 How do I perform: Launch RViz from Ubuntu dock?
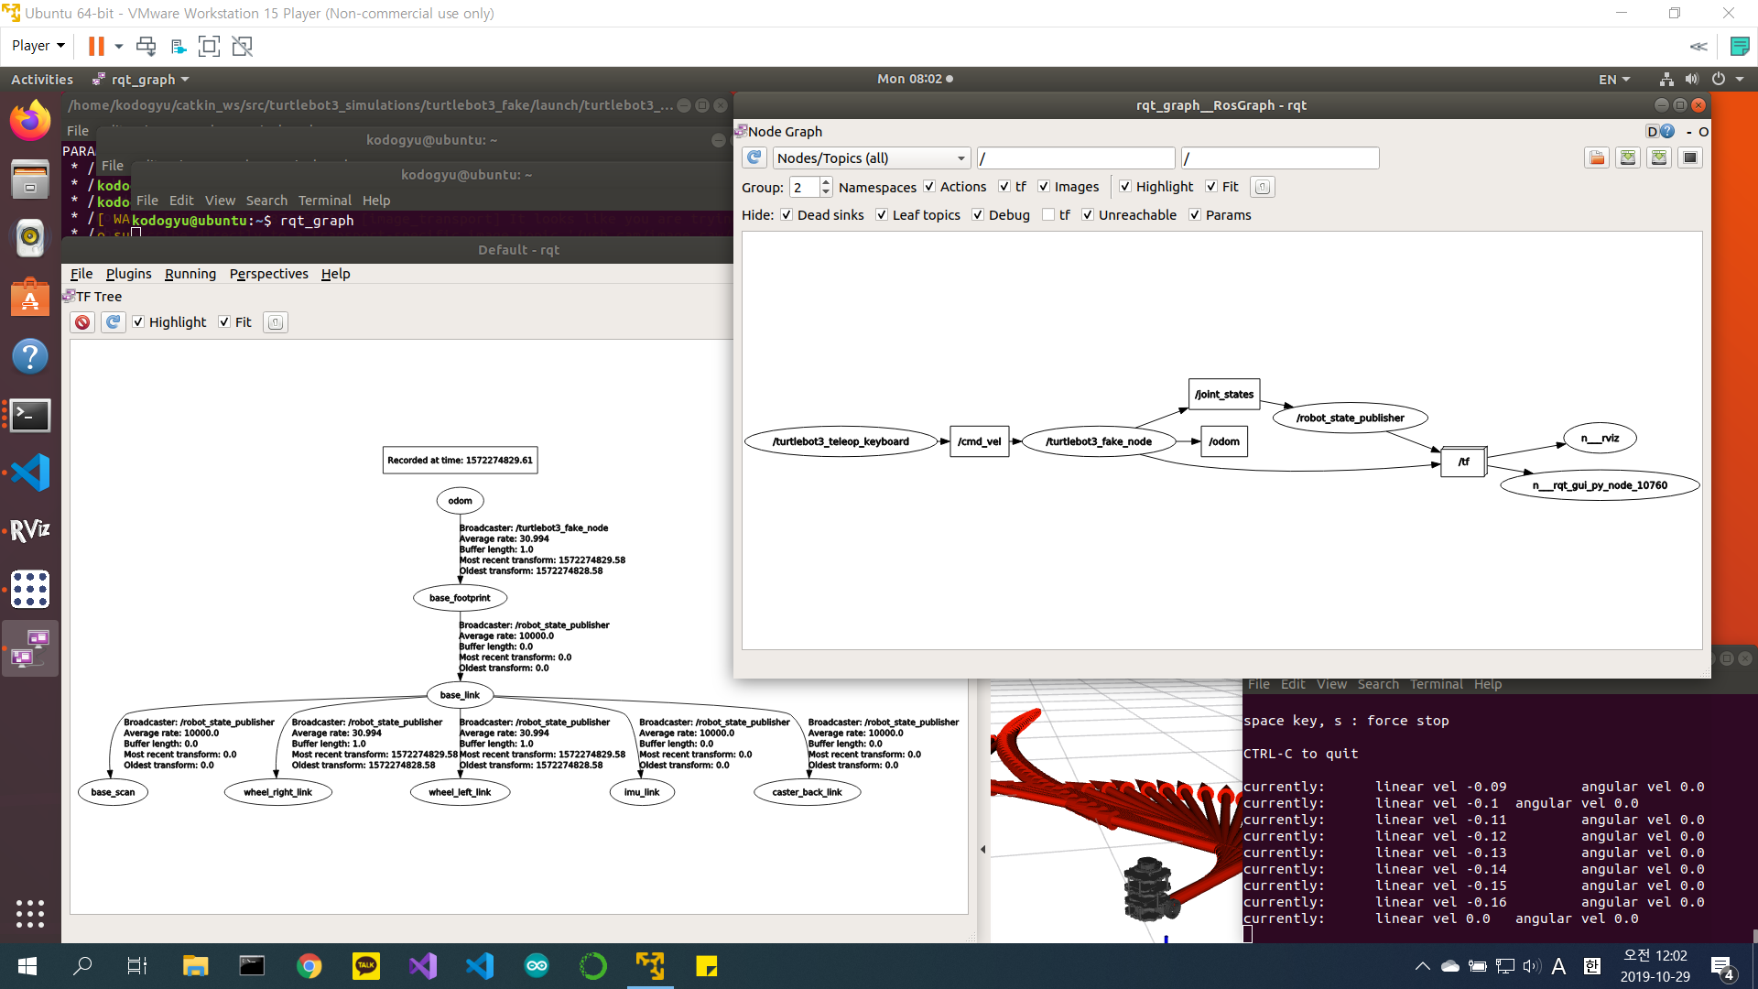point(30,530)
